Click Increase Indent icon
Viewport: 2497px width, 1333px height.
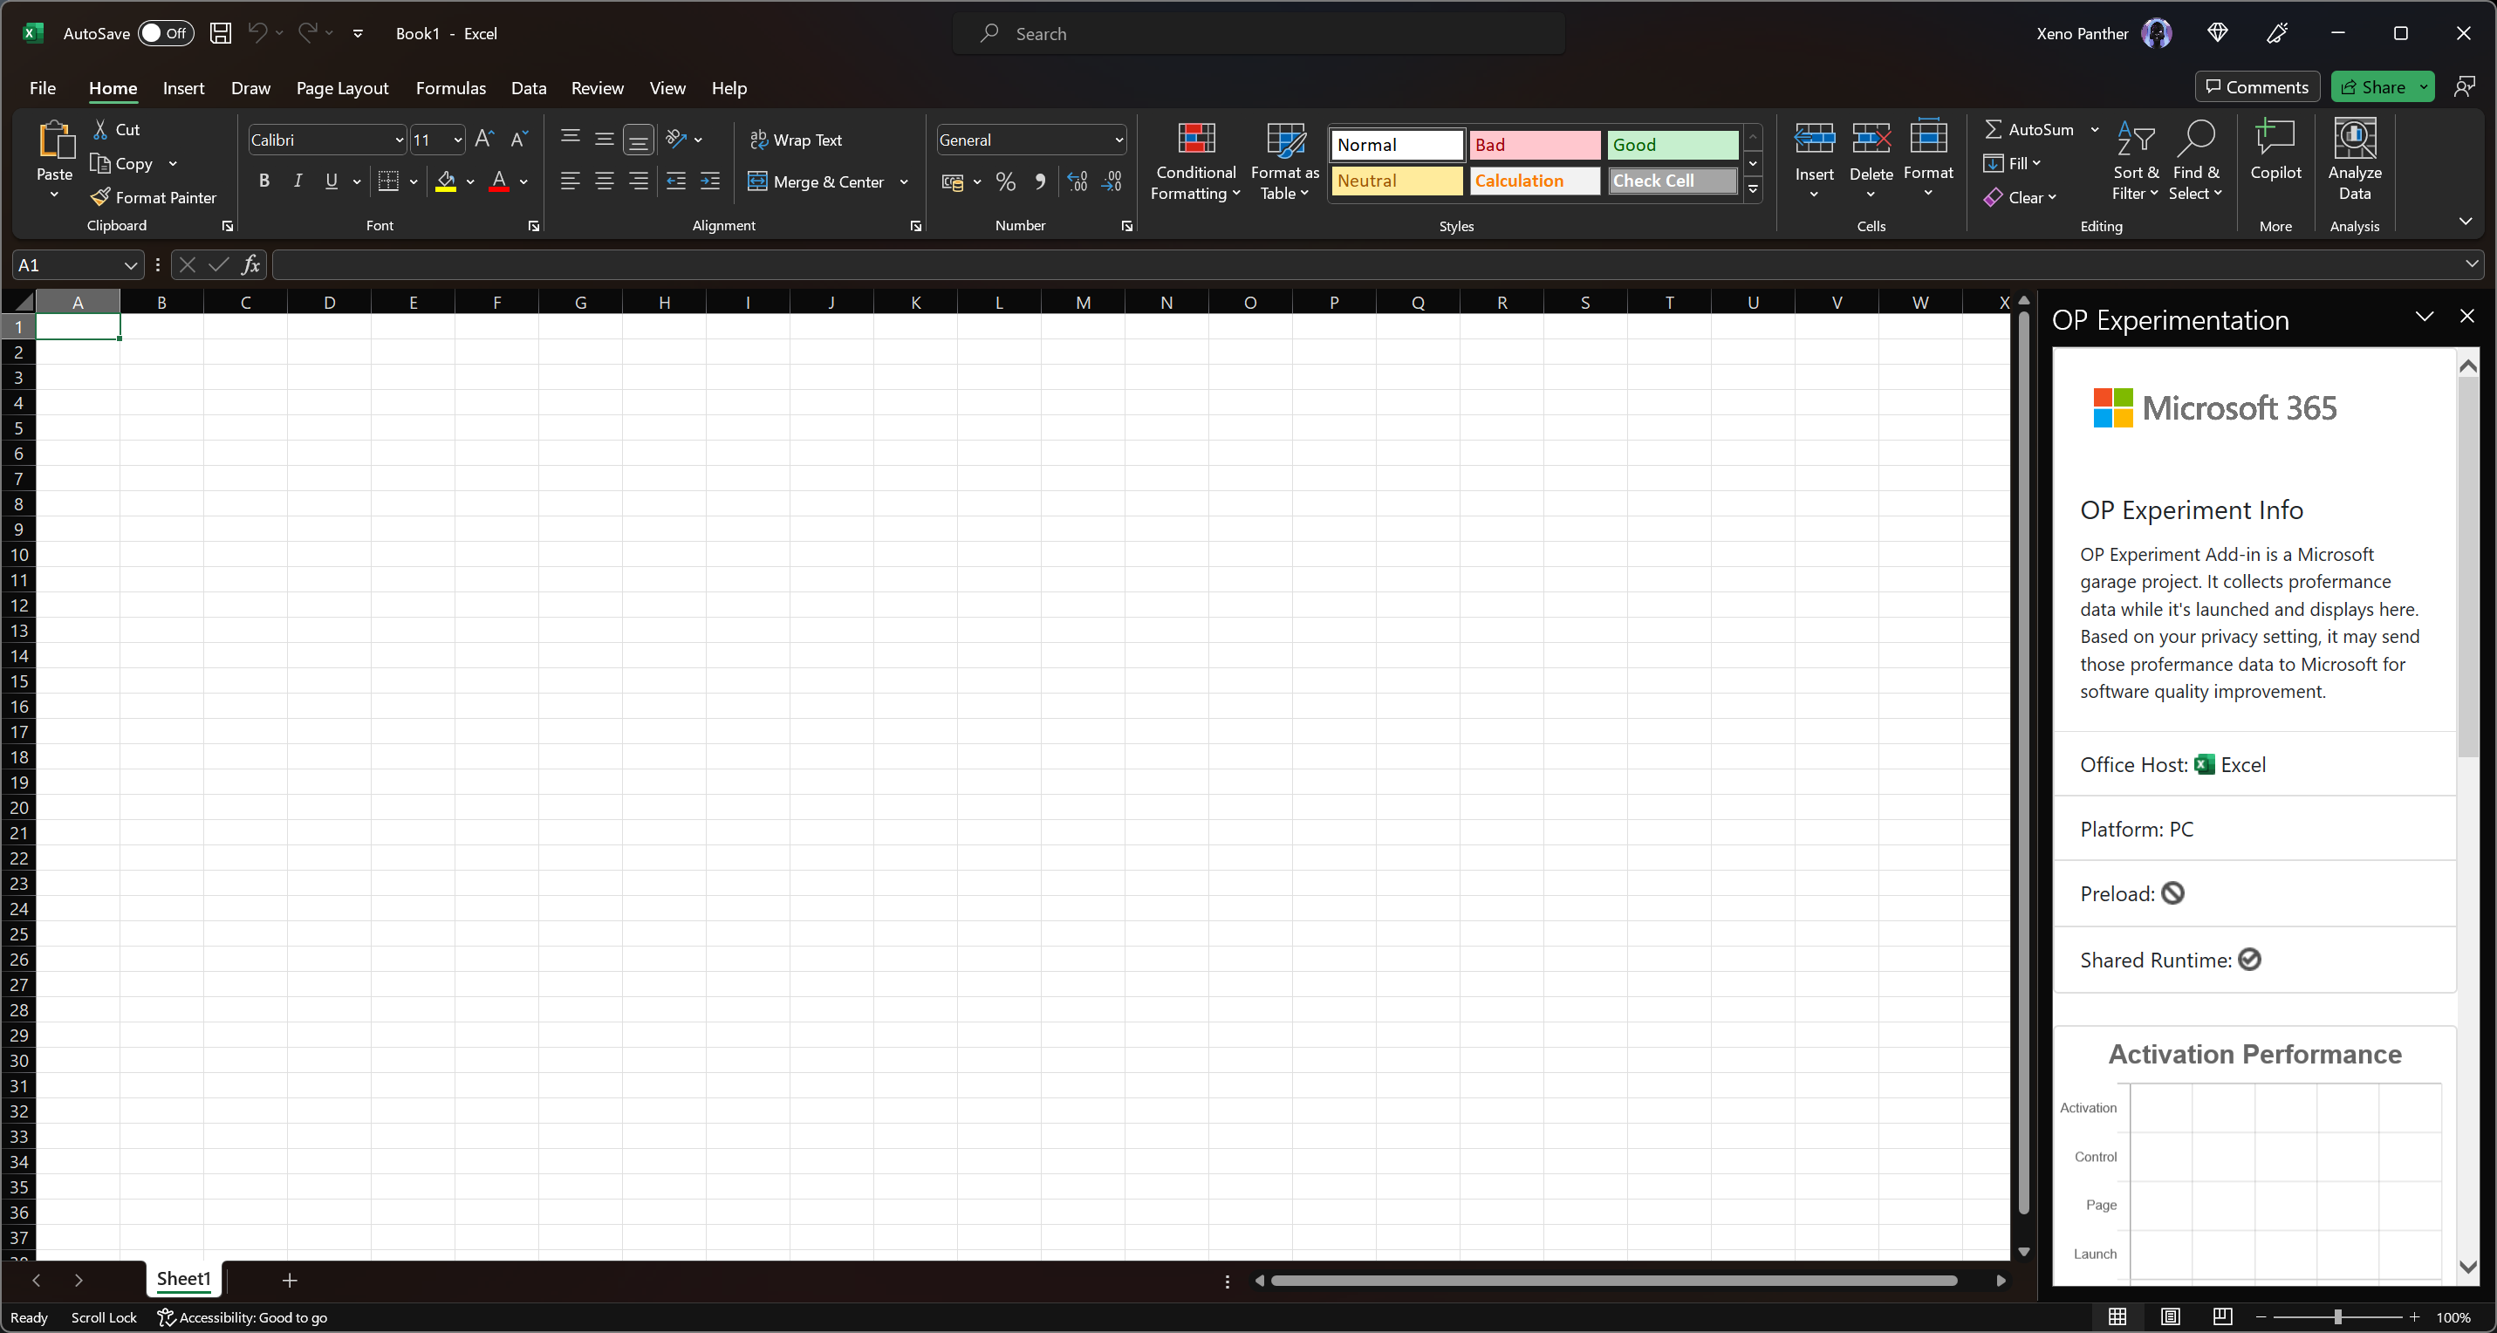[709, 181]
